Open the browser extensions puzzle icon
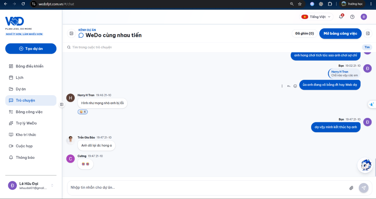 tap(330, 4)
